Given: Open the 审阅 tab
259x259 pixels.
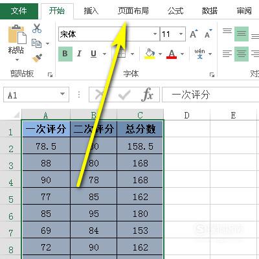Looking at the screenshot, I should 244,10.
